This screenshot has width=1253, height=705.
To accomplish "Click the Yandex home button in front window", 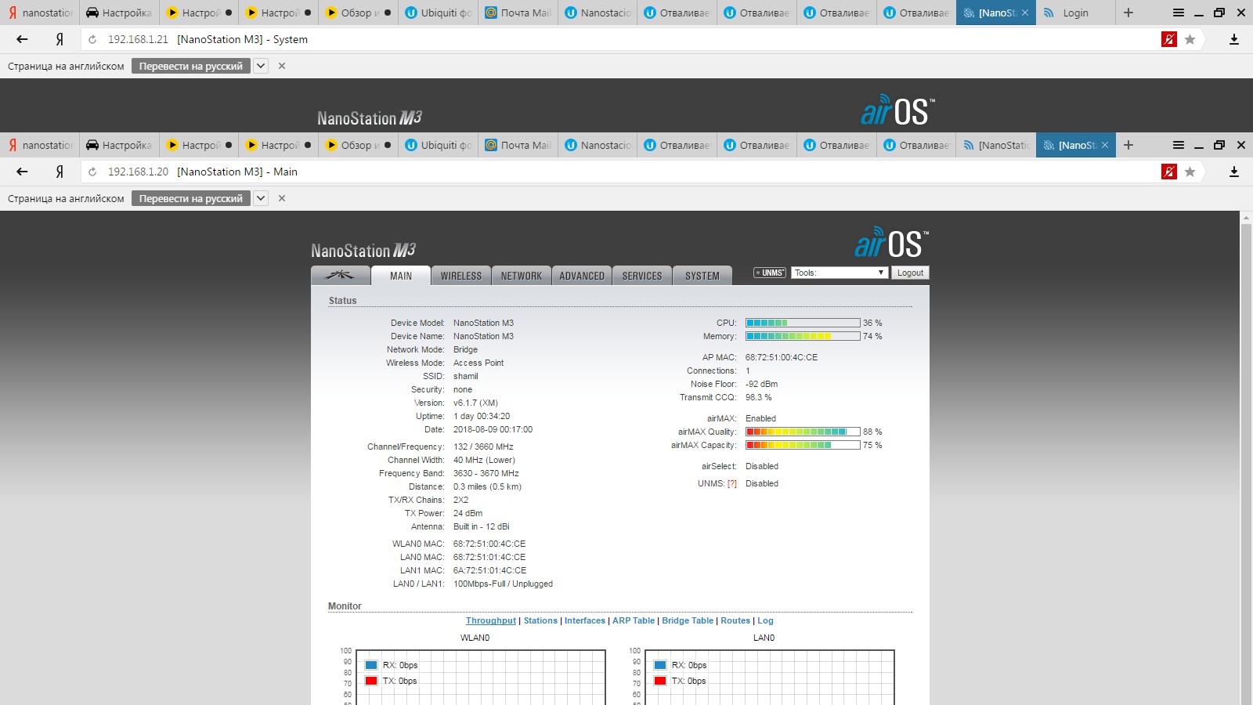I will [x=60, y=172].
